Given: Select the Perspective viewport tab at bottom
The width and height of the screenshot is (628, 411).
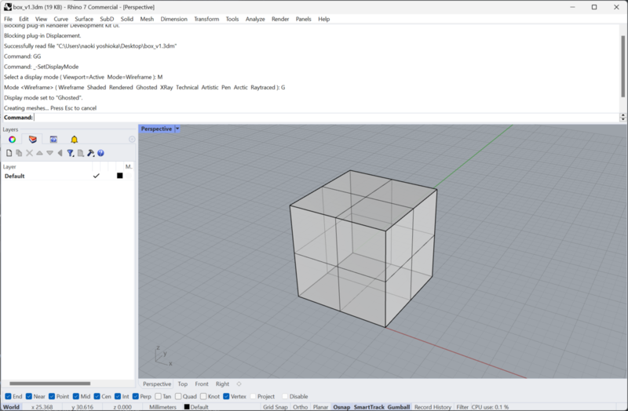Looking at the screenshot, I should (157, 384).
